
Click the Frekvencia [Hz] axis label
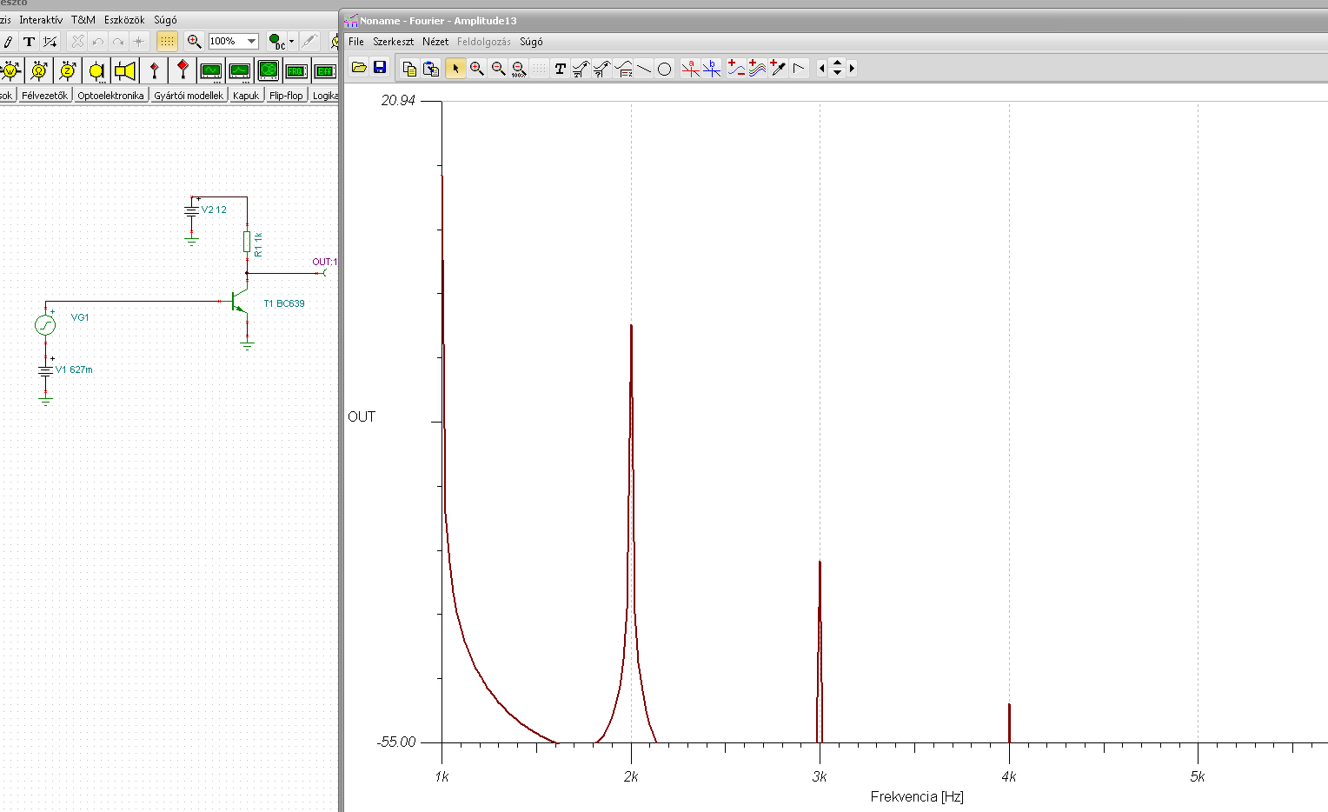(x=917, y=796)
